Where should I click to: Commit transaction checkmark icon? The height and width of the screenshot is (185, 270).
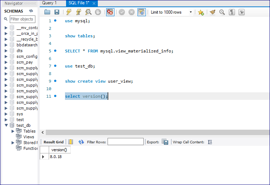pos(122,12)
